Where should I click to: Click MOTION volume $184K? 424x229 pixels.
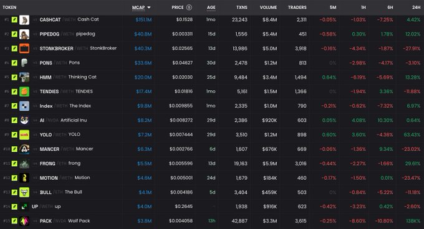click(x=269, y=178)
